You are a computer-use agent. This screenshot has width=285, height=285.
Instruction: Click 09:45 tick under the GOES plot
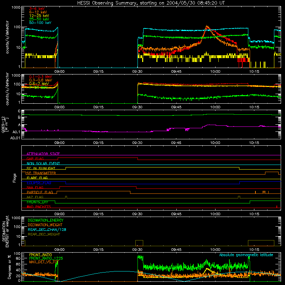click(x=176, y=143)
